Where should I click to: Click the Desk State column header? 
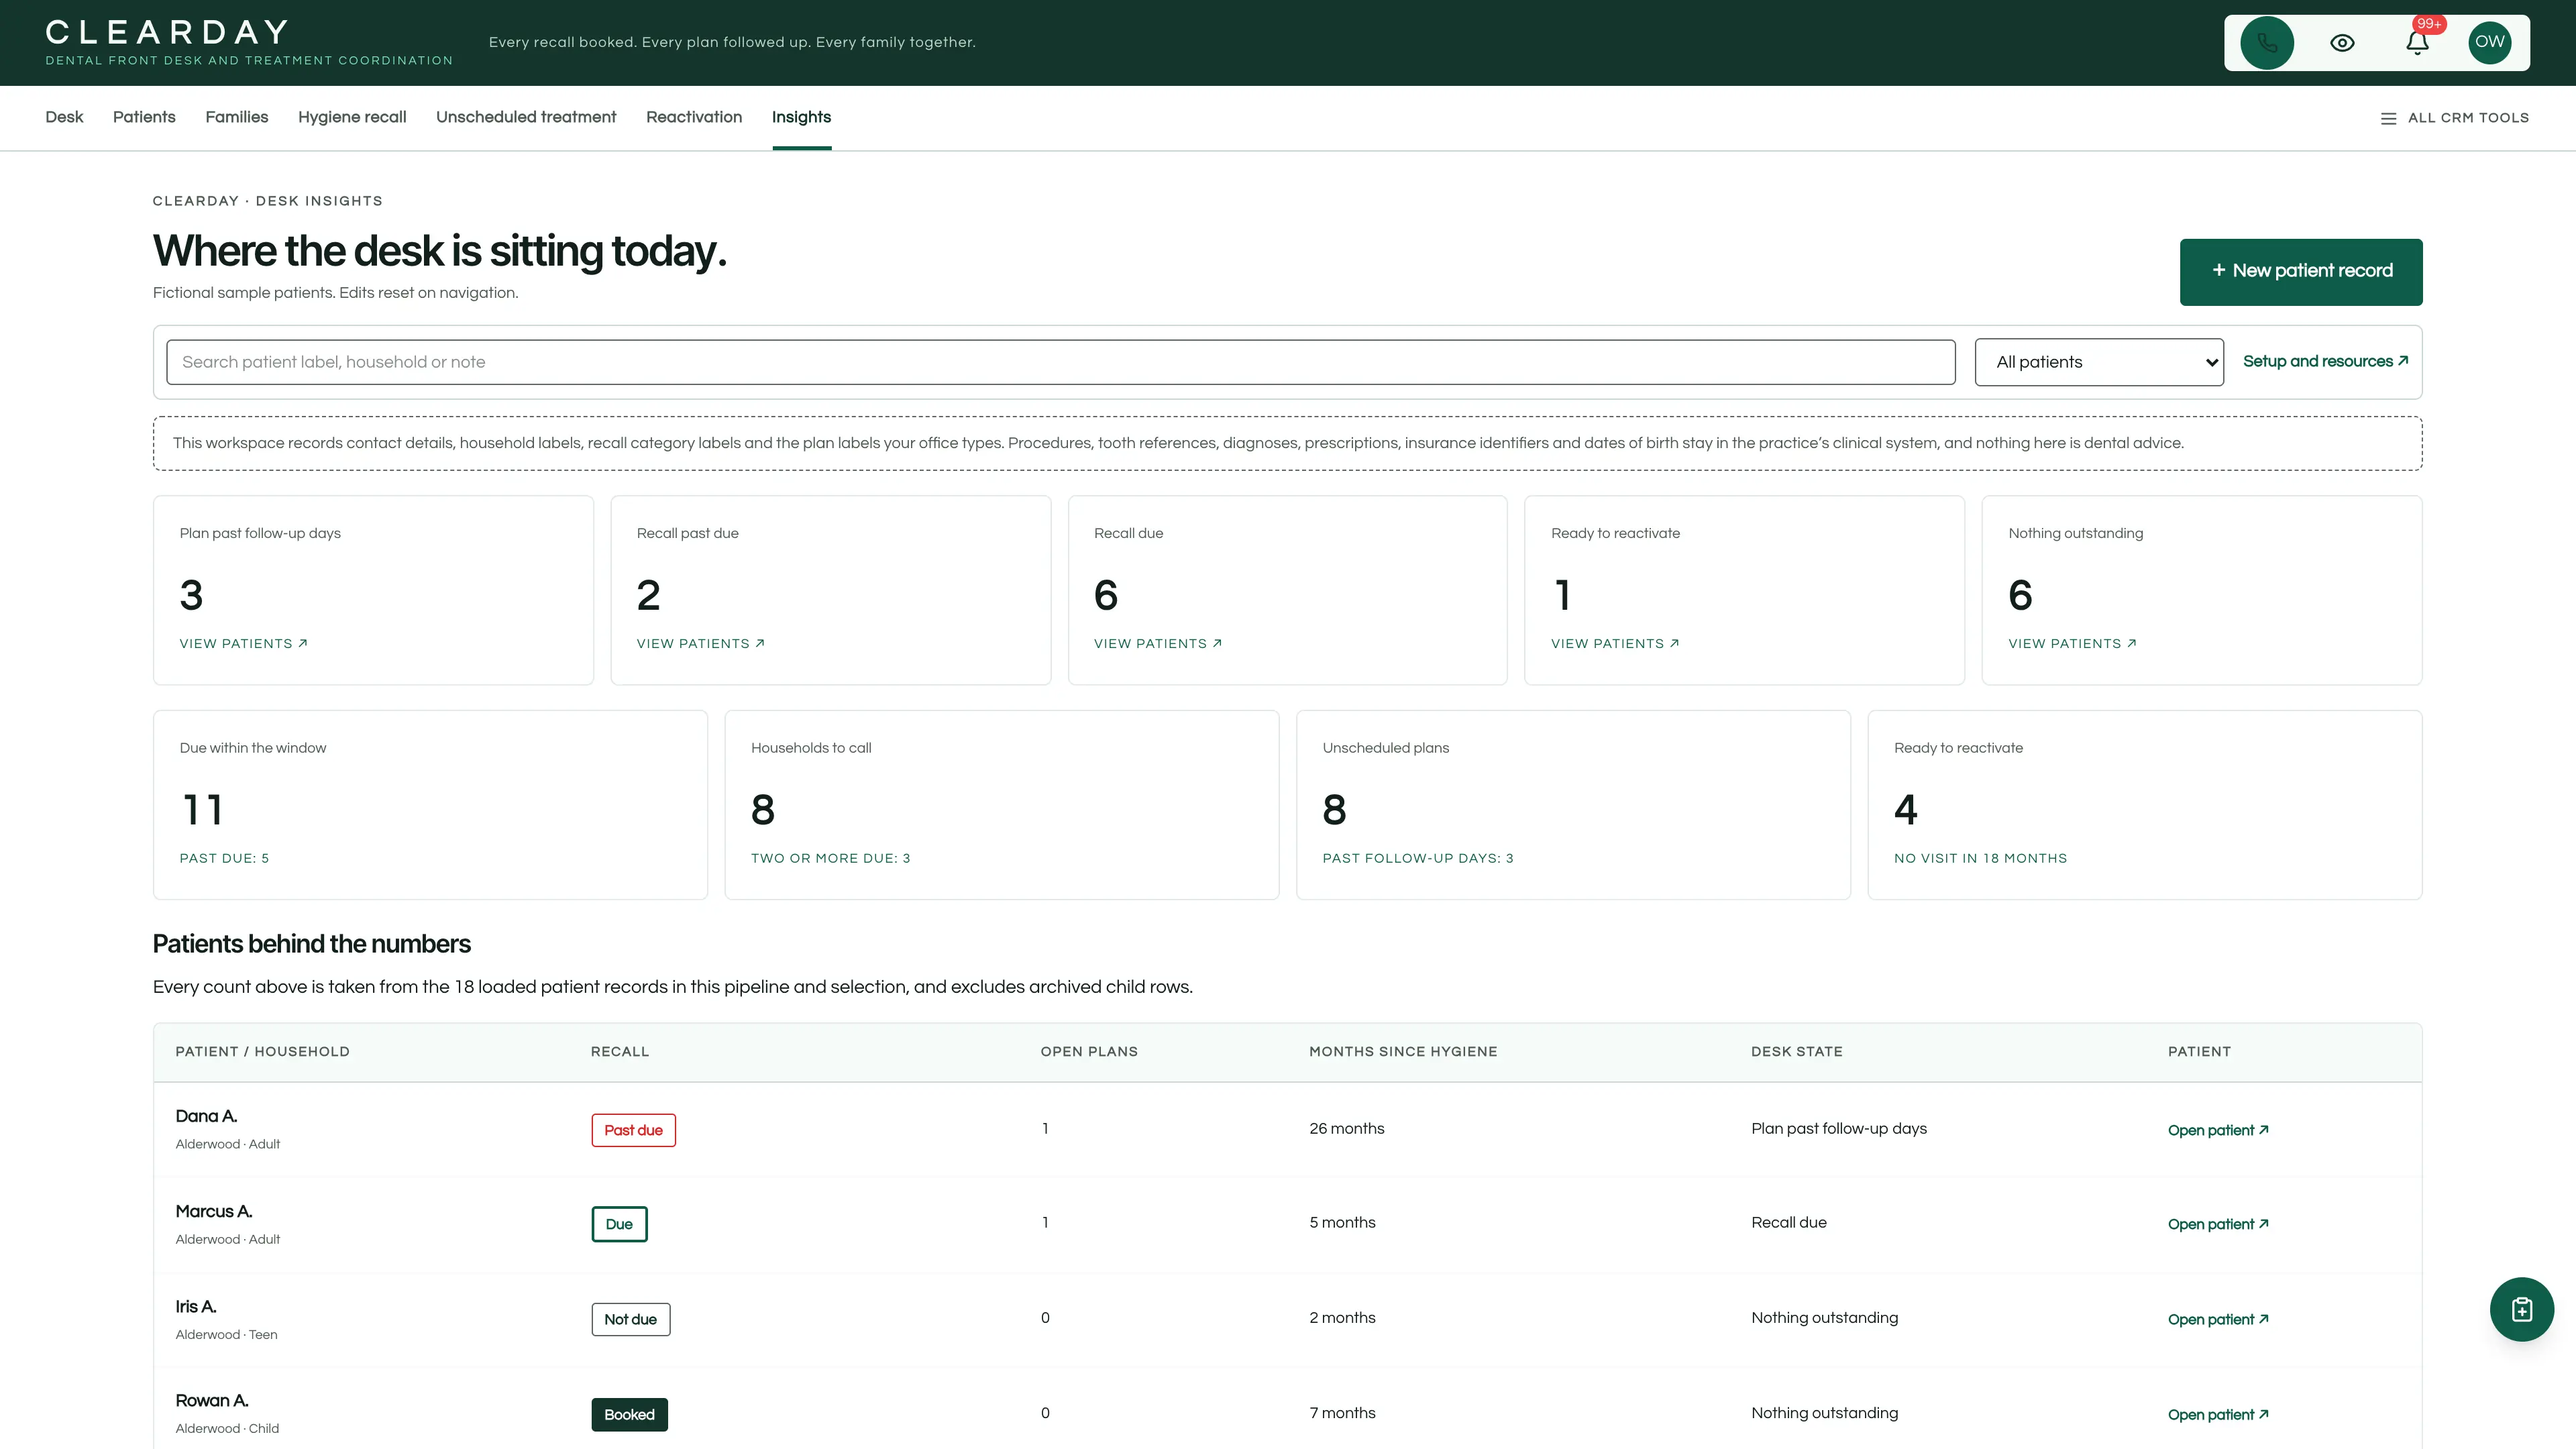click(x=1797, y=1052)
